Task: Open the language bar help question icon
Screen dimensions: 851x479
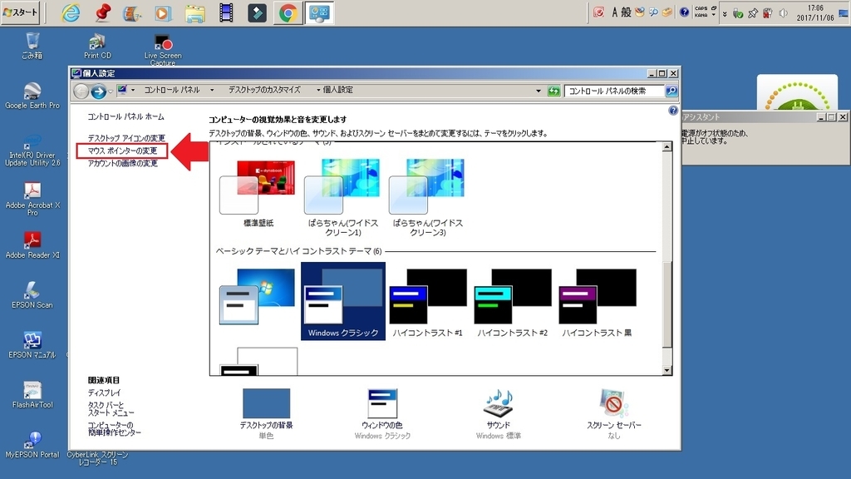Action: [685, 12]
